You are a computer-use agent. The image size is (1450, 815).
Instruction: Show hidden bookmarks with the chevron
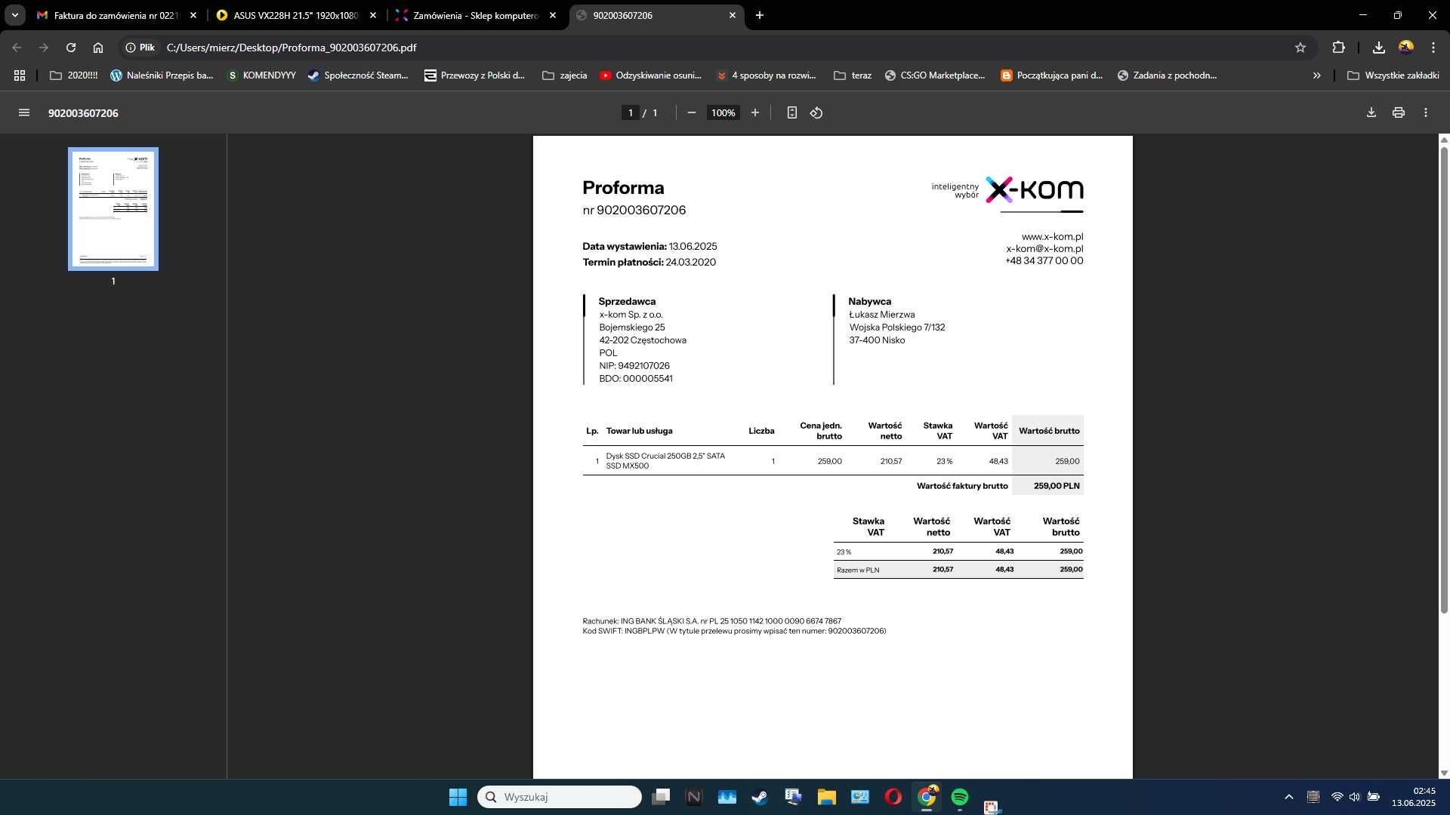(1317, 75)
